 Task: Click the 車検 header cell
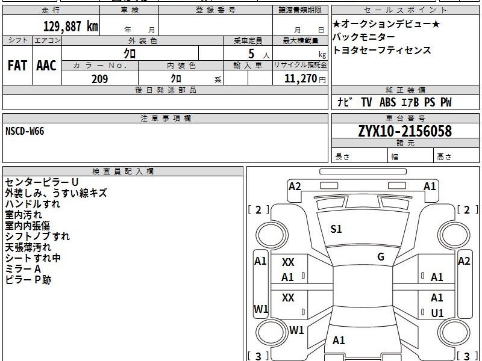pos(130,10)
